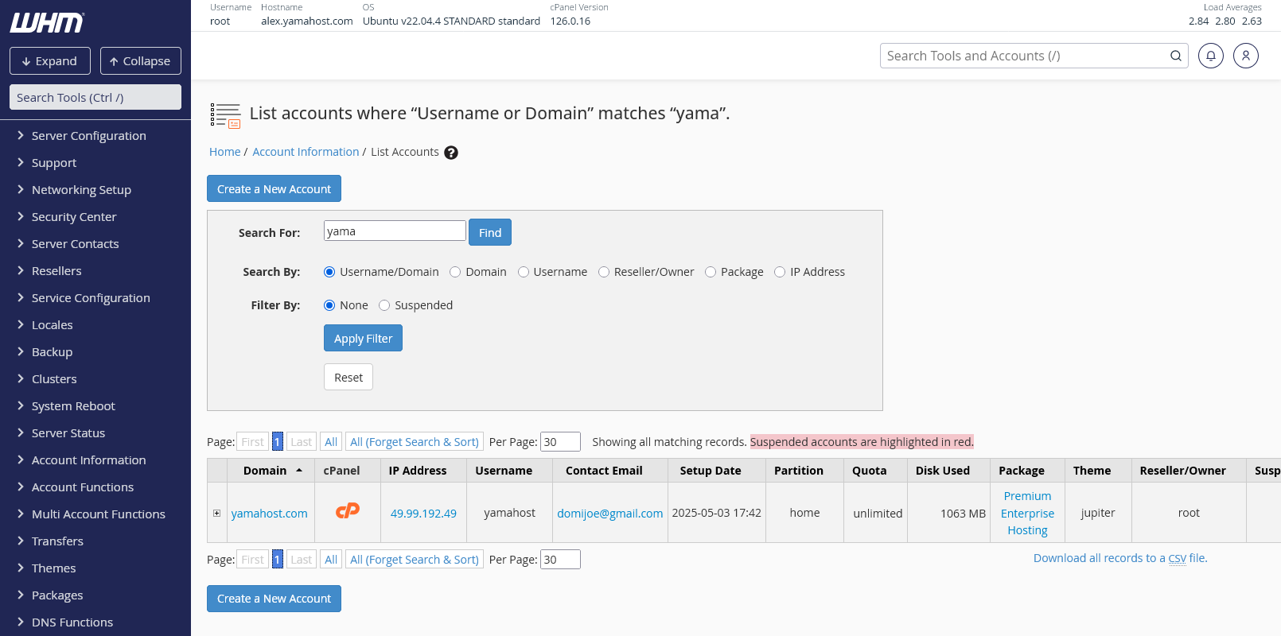Sort table by Disk Used header
Viewport: 1281px width, 636px height.
pyautogui.click(x=943, y=471)
